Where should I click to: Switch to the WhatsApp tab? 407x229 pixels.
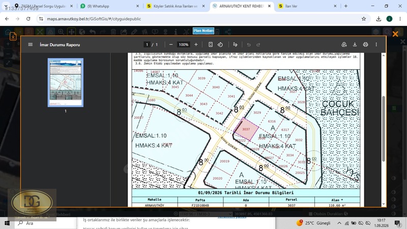point(109,6)
